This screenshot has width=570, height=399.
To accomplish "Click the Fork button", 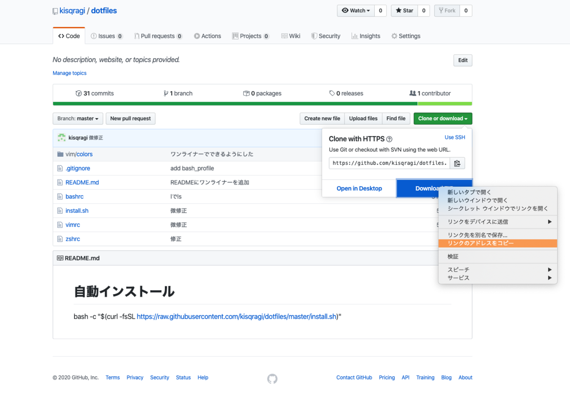I will (x=447, y=10).
